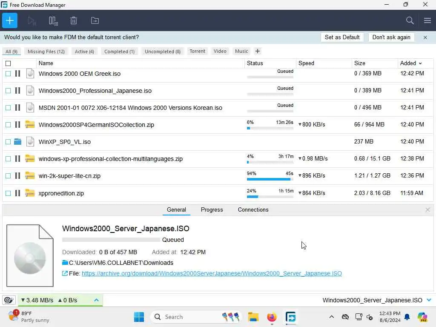Screen dimensions: 436x327
Task: Click the taskbar Search box
Action: 196,317
